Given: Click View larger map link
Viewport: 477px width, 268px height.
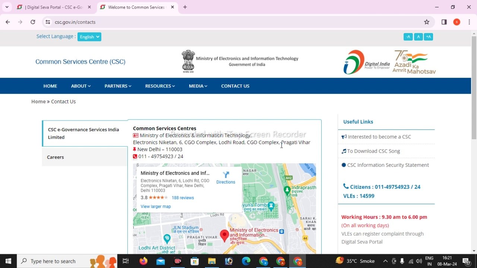Looking at the screenshot, I should pyautogui.click(x=156, y=207).
